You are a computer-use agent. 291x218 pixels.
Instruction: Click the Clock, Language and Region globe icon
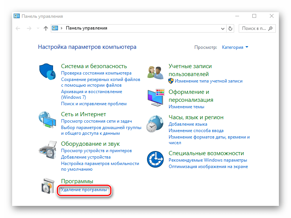coord(155,124)
